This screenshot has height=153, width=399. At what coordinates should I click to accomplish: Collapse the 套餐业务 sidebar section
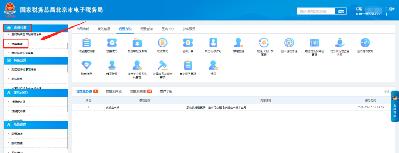(x=18, y=28)
